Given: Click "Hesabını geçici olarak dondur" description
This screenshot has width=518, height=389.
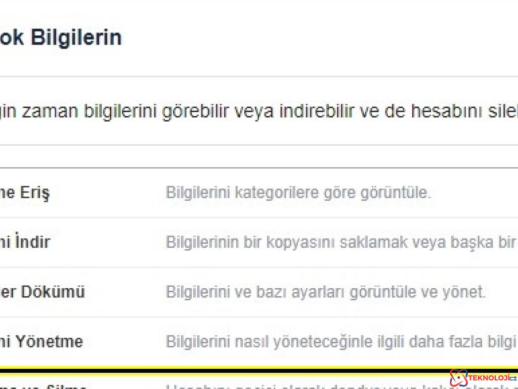Looking at the screenshot, I should point(304,386).
